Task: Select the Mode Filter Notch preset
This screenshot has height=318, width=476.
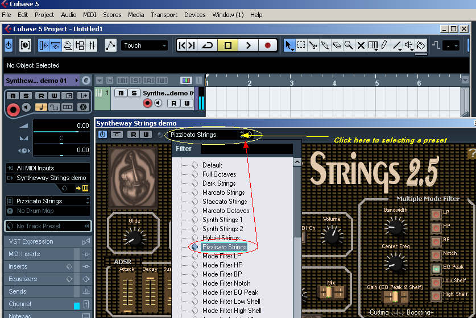Action: (x=226, y=283)
